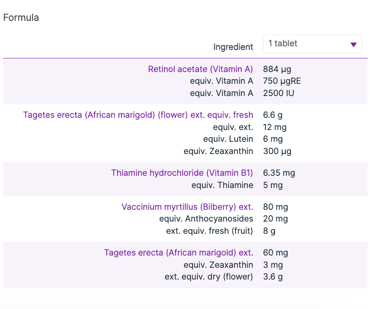Click the ext. equiv. dry (flower) label
Viewport: 373px width, 309px height.
tap(209, 276)
